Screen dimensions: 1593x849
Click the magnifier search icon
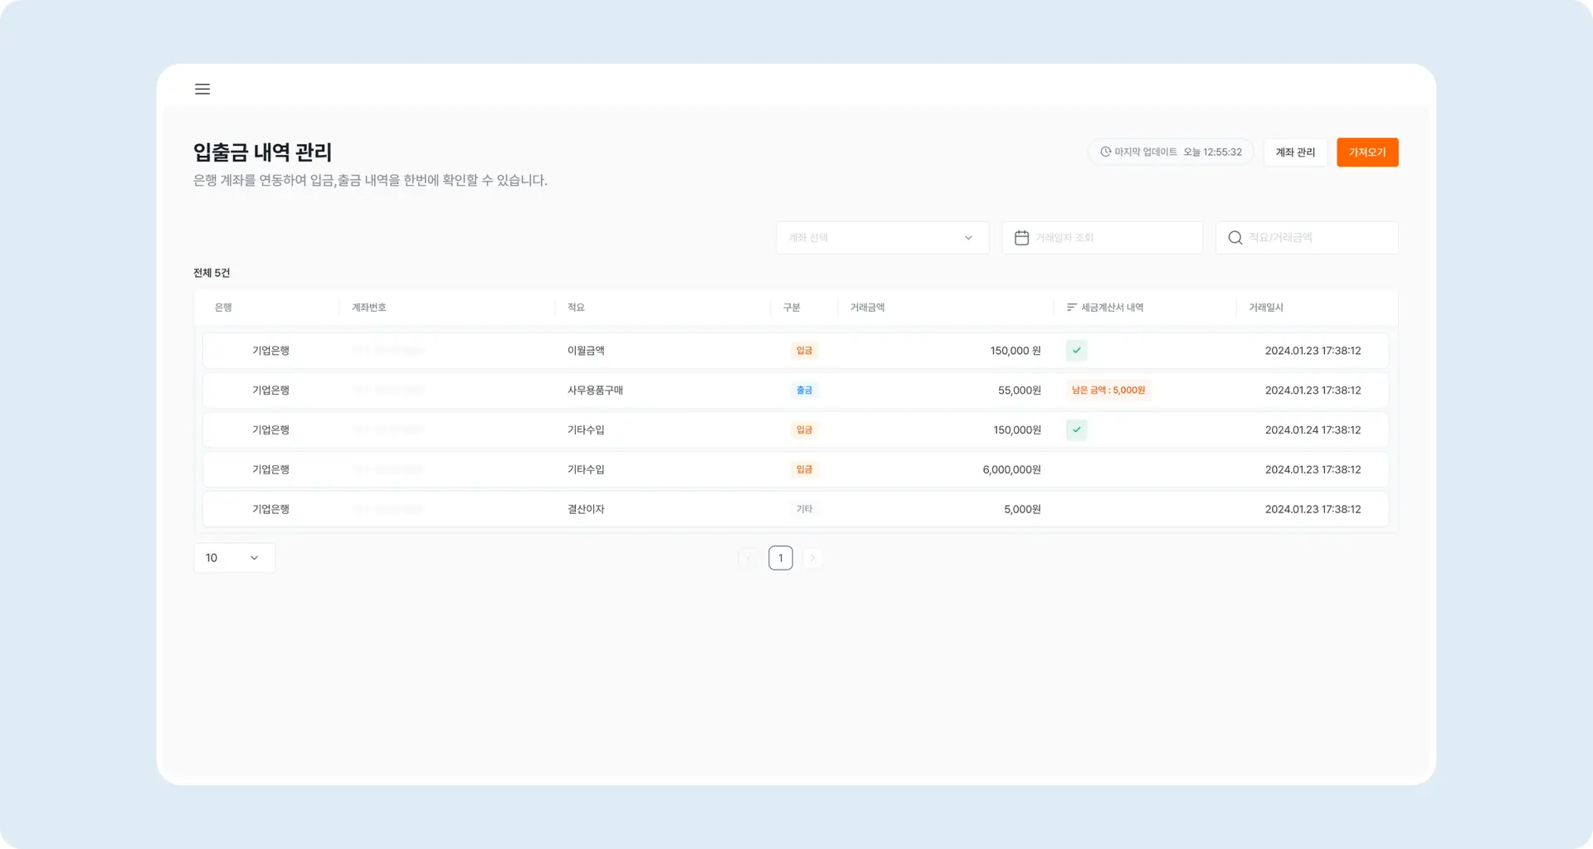coord(1235,238)
